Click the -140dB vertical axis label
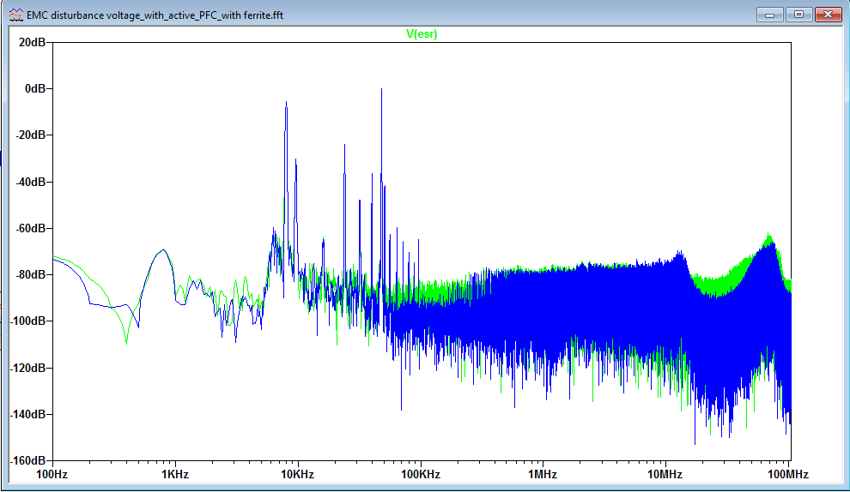 click(x=28, y=414)
